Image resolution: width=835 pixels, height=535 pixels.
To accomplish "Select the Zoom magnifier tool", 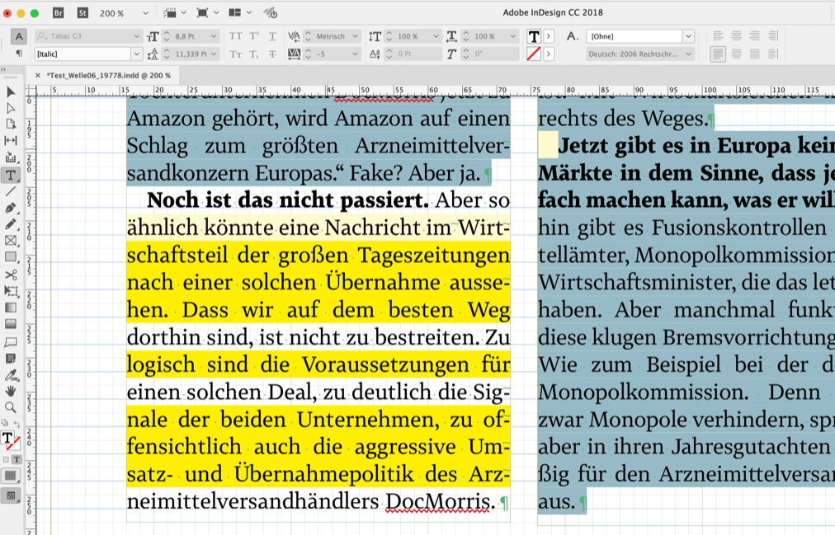I will [x=10, y=407].
